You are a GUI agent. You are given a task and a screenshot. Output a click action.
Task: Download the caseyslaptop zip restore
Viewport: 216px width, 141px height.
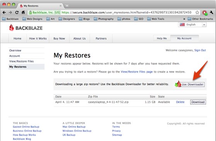coord(198,102)
